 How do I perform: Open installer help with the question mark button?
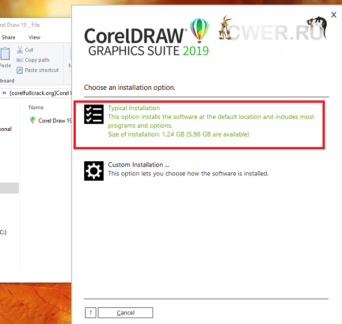click(x=90, y=312)
